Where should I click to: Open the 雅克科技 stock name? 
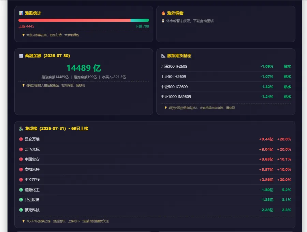click(x=32, y=210)
